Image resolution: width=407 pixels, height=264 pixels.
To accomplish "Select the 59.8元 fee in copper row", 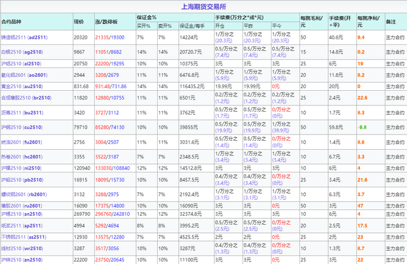I will pos(336,127).
